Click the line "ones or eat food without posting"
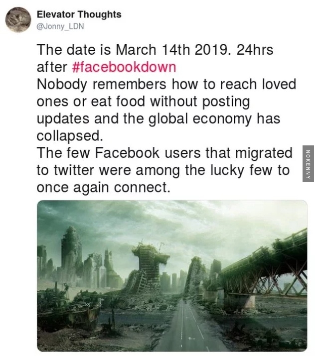Screen dimensions: 319x356 [x=144, y=102]
